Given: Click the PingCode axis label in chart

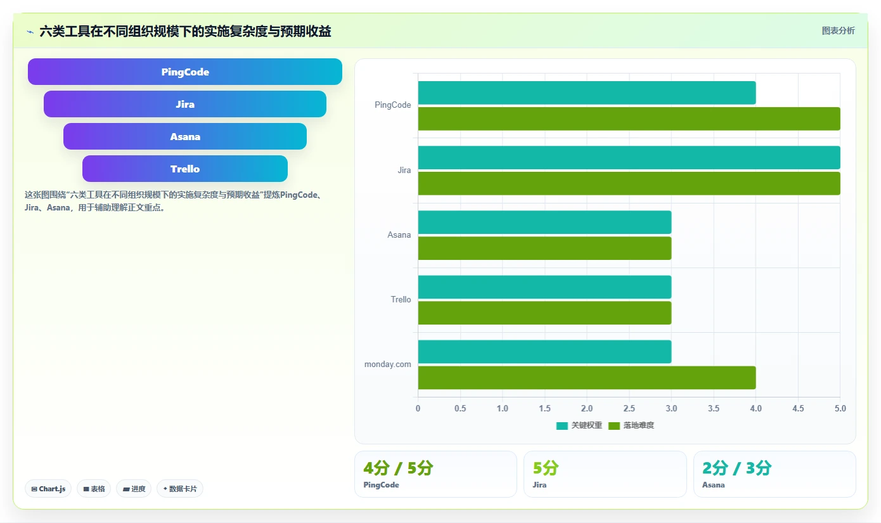Looking at the screenshot, I should click(393, 105).
